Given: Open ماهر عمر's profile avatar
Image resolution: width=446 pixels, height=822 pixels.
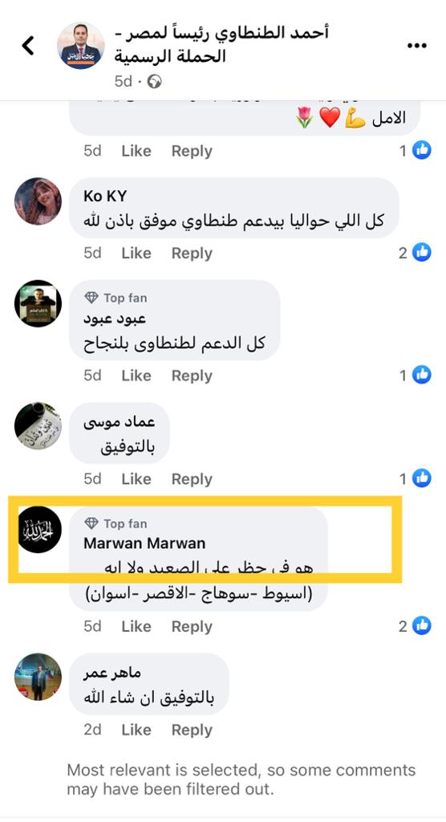Looking at the screenshot, I should (x=38, y=677).
